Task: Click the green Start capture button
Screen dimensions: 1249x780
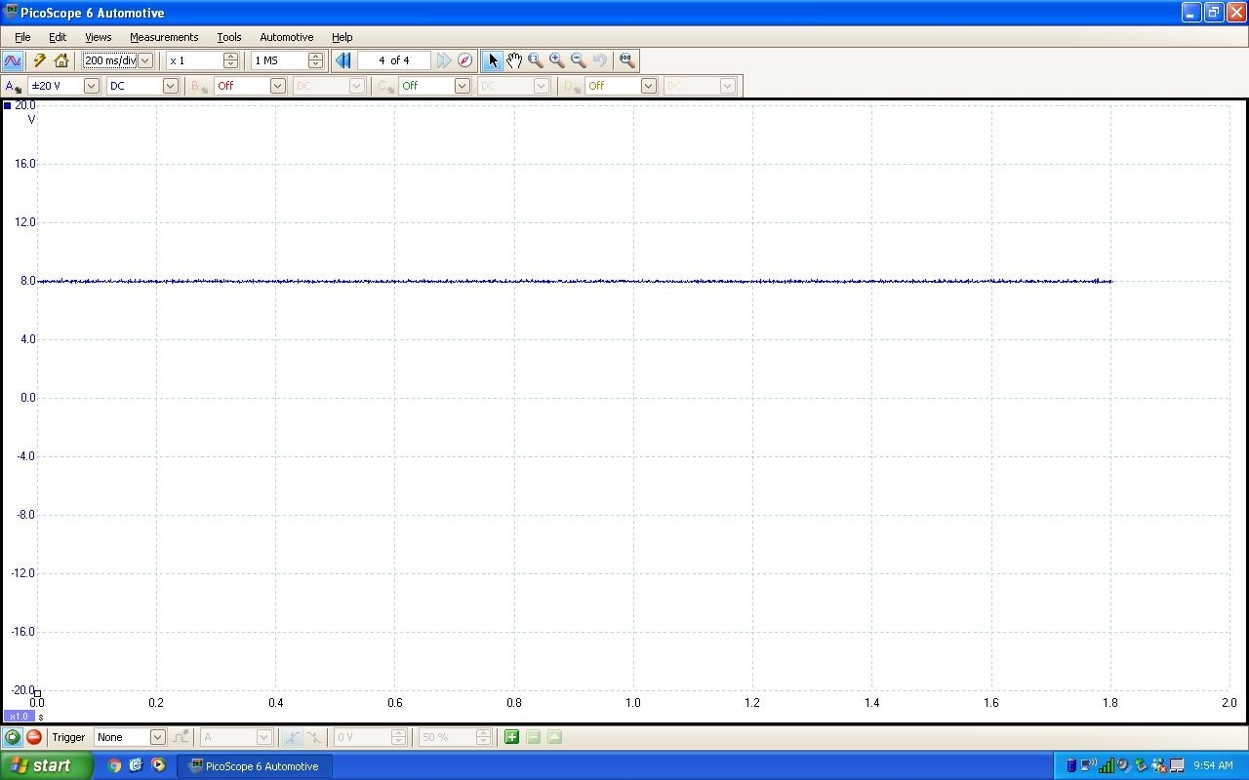Action: click(x=13, y=737)
